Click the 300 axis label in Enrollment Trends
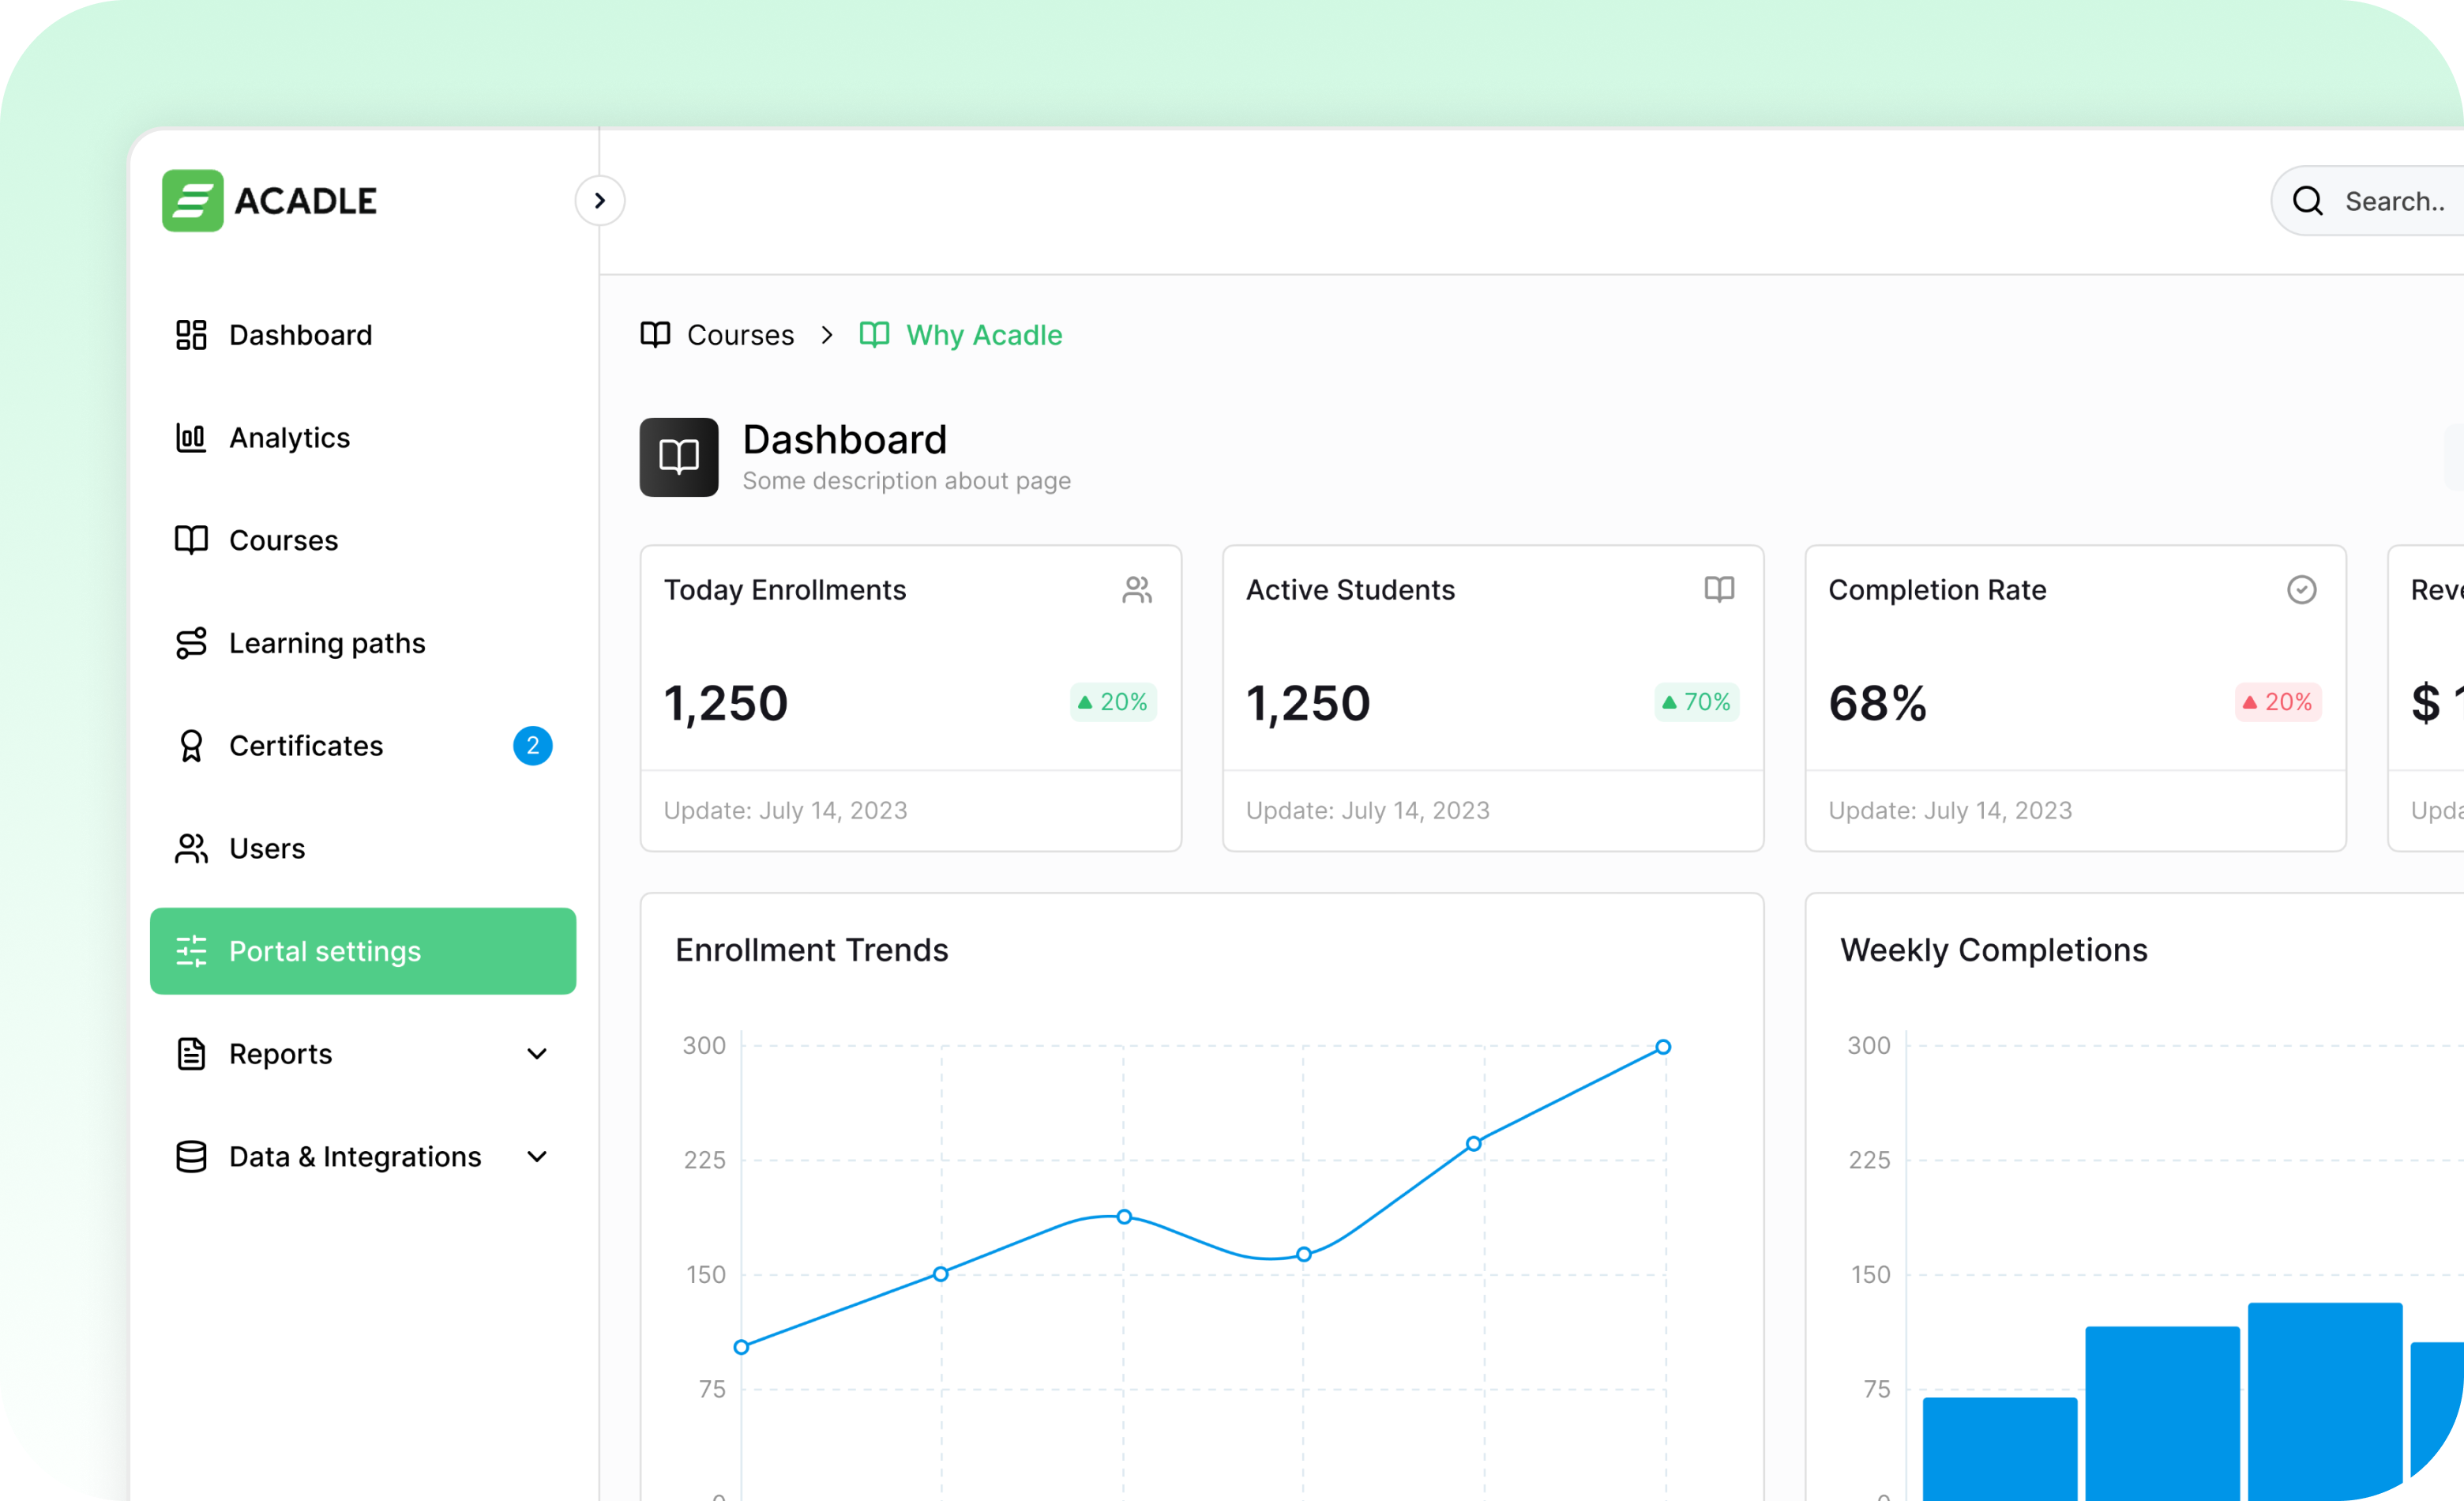 (x=704, y=1046)
